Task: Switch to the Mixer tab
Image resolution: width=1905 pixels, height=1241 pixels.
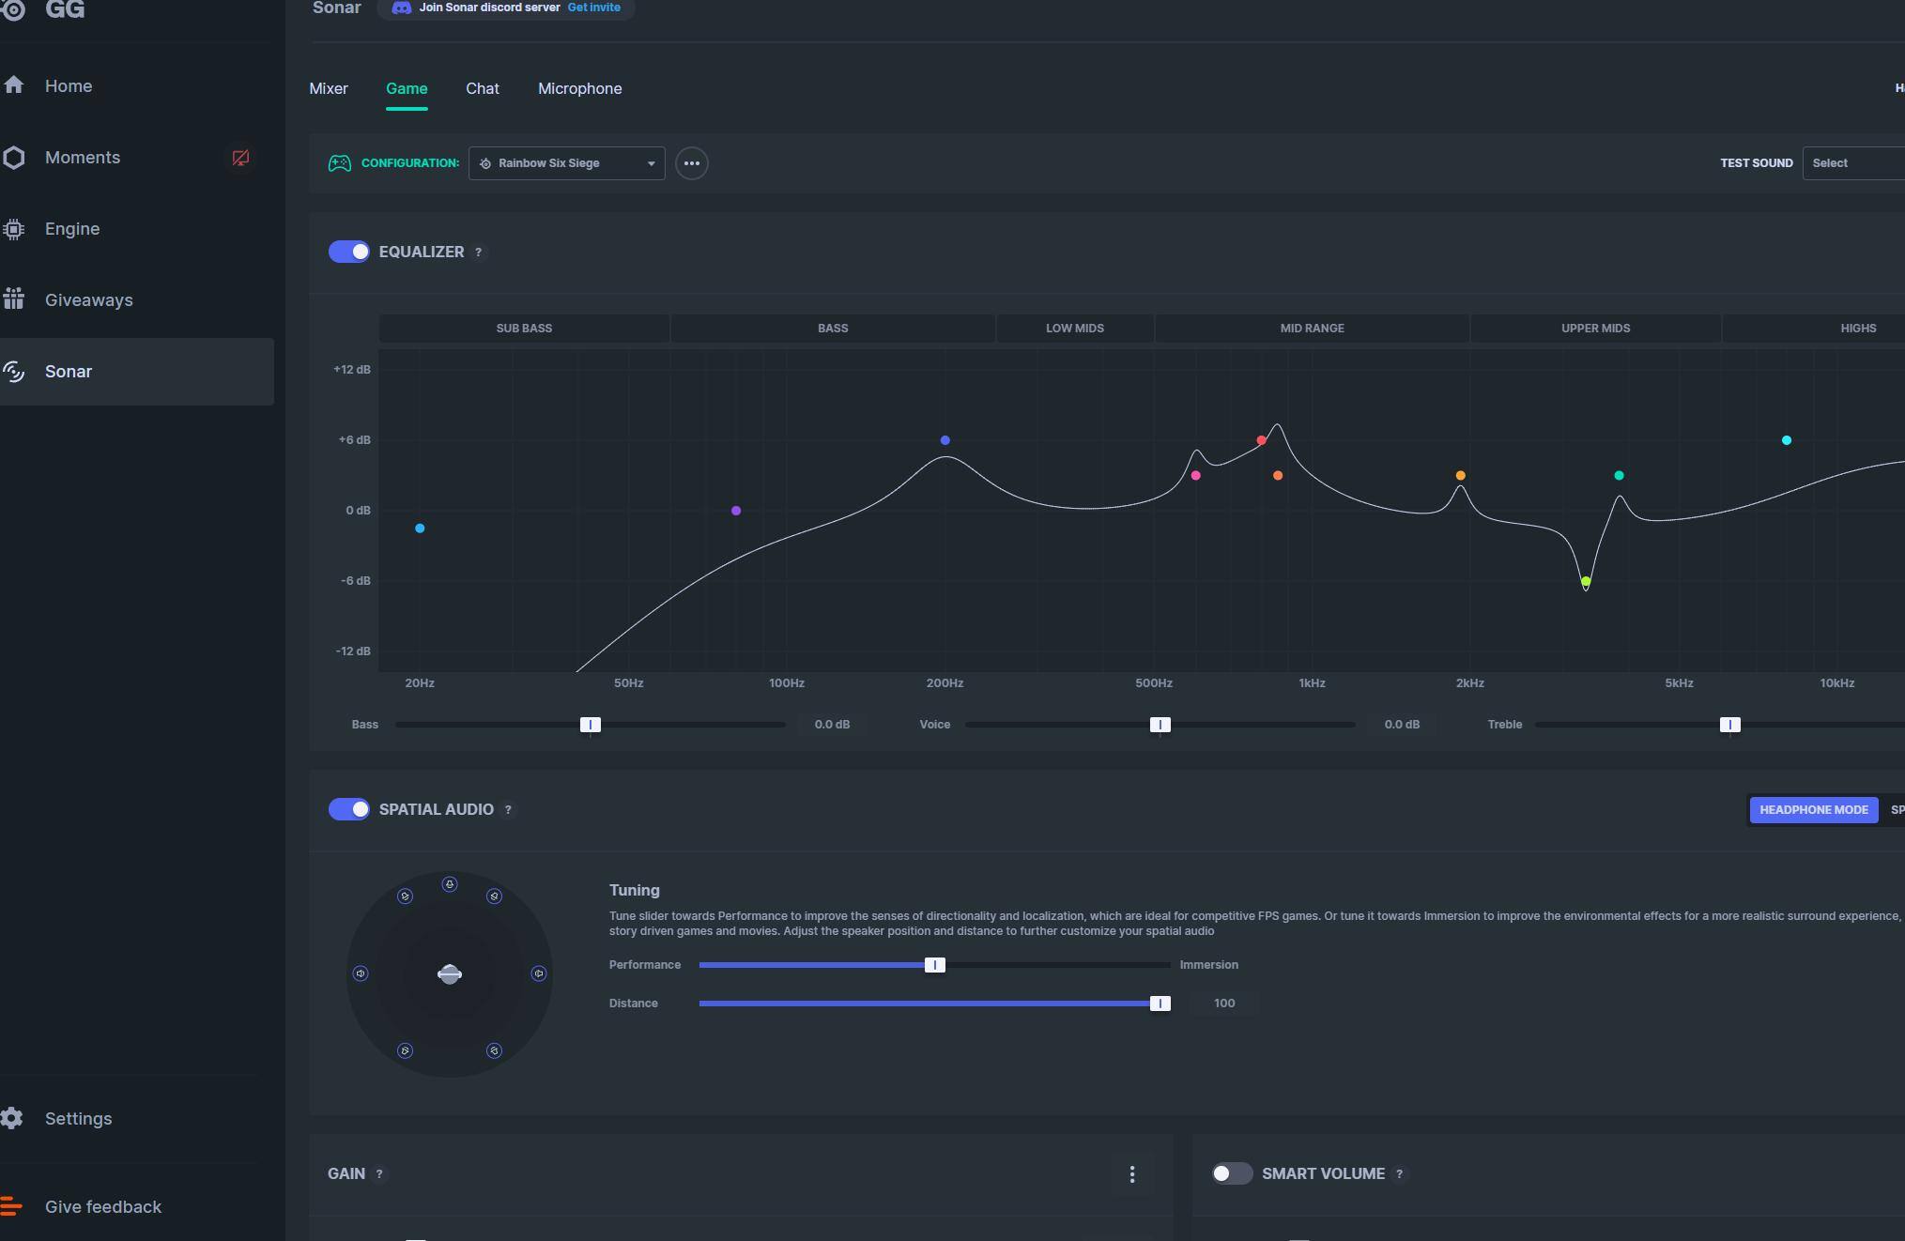Action: [329, 88]
